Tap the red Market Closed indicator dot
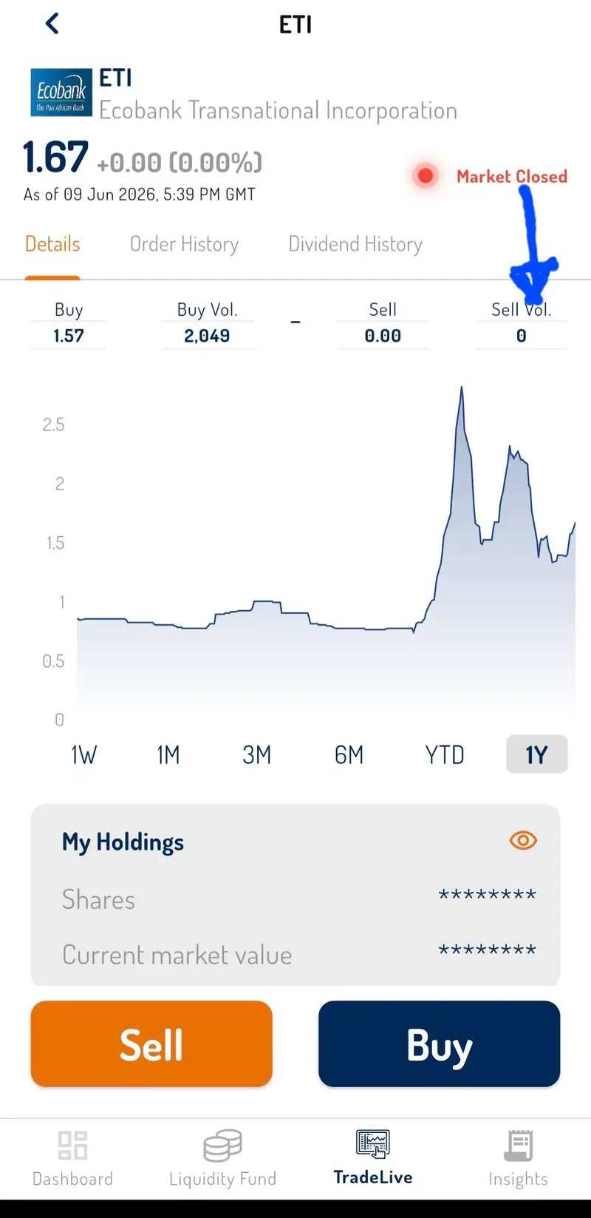Image resolution: width=591 pixels, height=1218 pixels. 425,176
